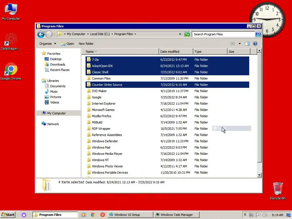Image resolution: width=292 pixels, height=219 pixels.
Task: Select the Common Files folder icon
Action: point(89,78)
